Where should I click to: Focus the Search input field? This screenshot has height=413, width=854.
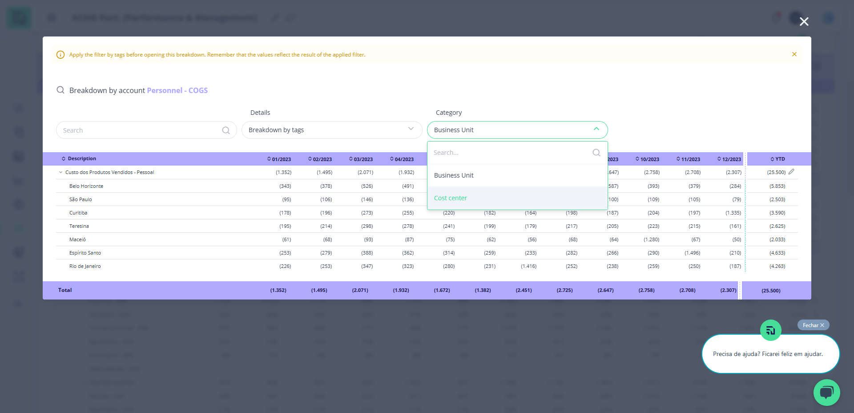146,130
